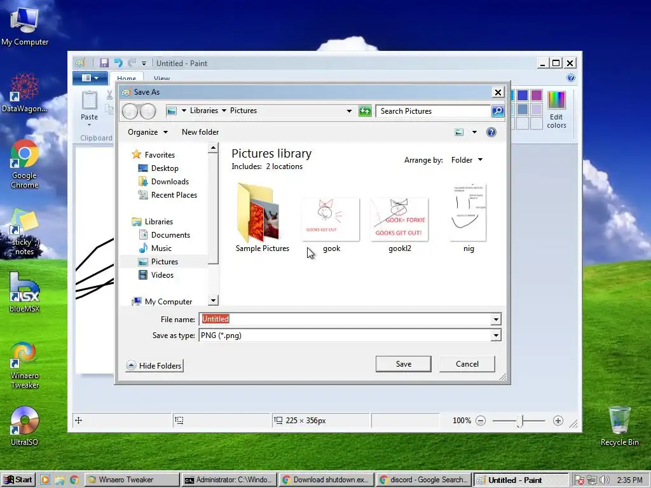Close the Save As dialog

click(x=498, y=92)
